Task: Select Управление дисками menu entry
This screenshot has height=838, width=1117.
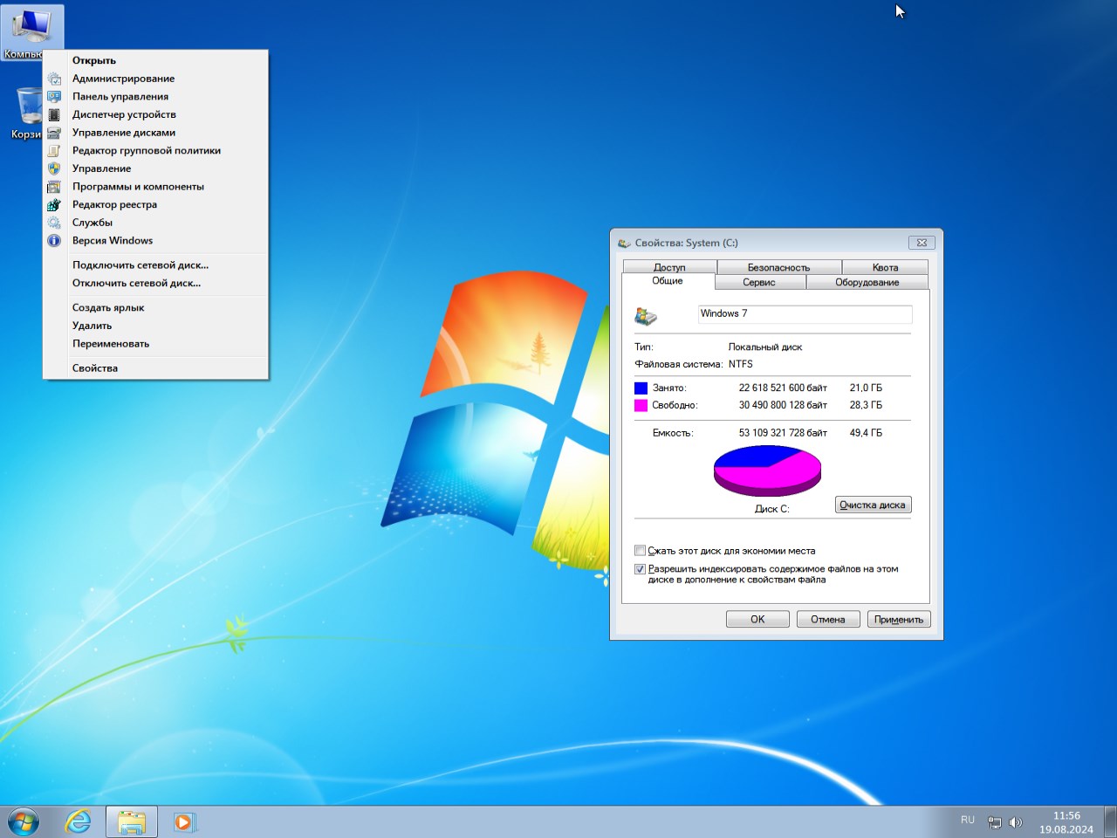Action: 124,133
